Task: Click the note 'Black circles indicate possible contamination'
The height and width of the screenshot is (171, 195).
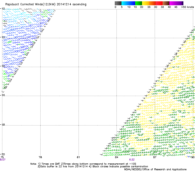Action: point(120,167)
